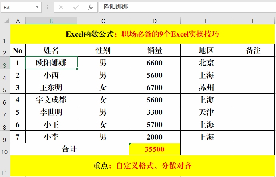Select row 1 header

click(x=5, y=34)
